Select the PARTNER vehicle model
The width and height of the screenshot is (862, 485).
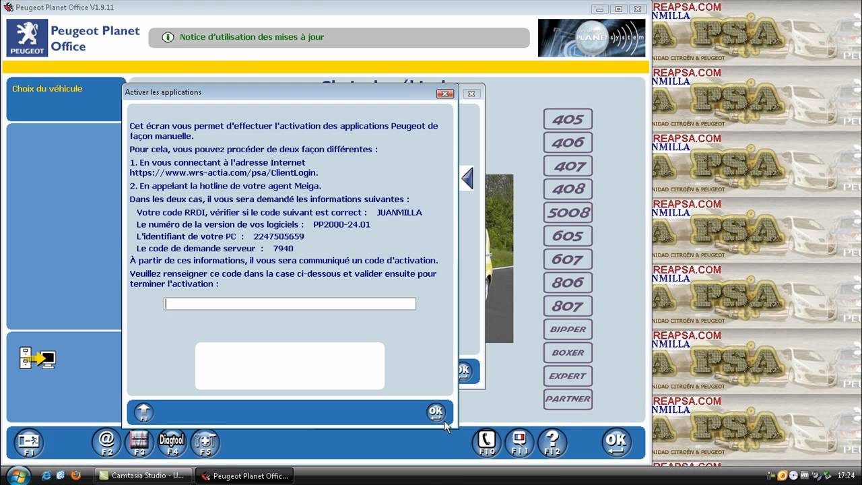tap(568, 399)
